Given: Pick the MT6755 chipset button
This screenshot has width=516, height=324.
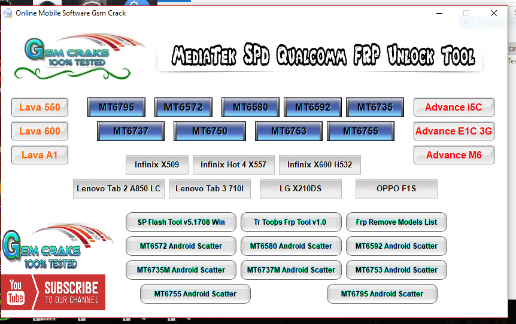Looking at the screenshot, I should (361, 131).
